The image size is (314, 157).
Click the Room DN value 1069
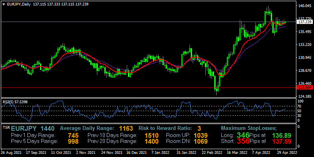[201, 141]
